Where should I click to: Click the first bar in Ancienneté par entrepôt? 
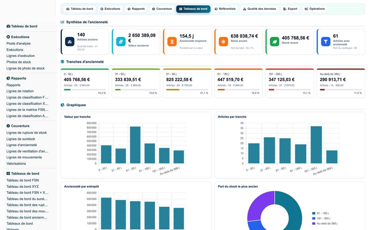106,214
